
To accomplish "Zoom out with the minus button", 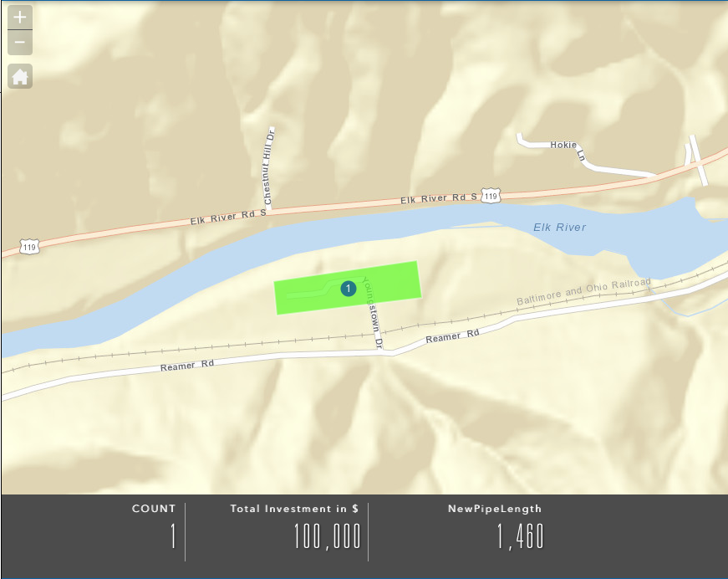I will [x=20, y=43].
